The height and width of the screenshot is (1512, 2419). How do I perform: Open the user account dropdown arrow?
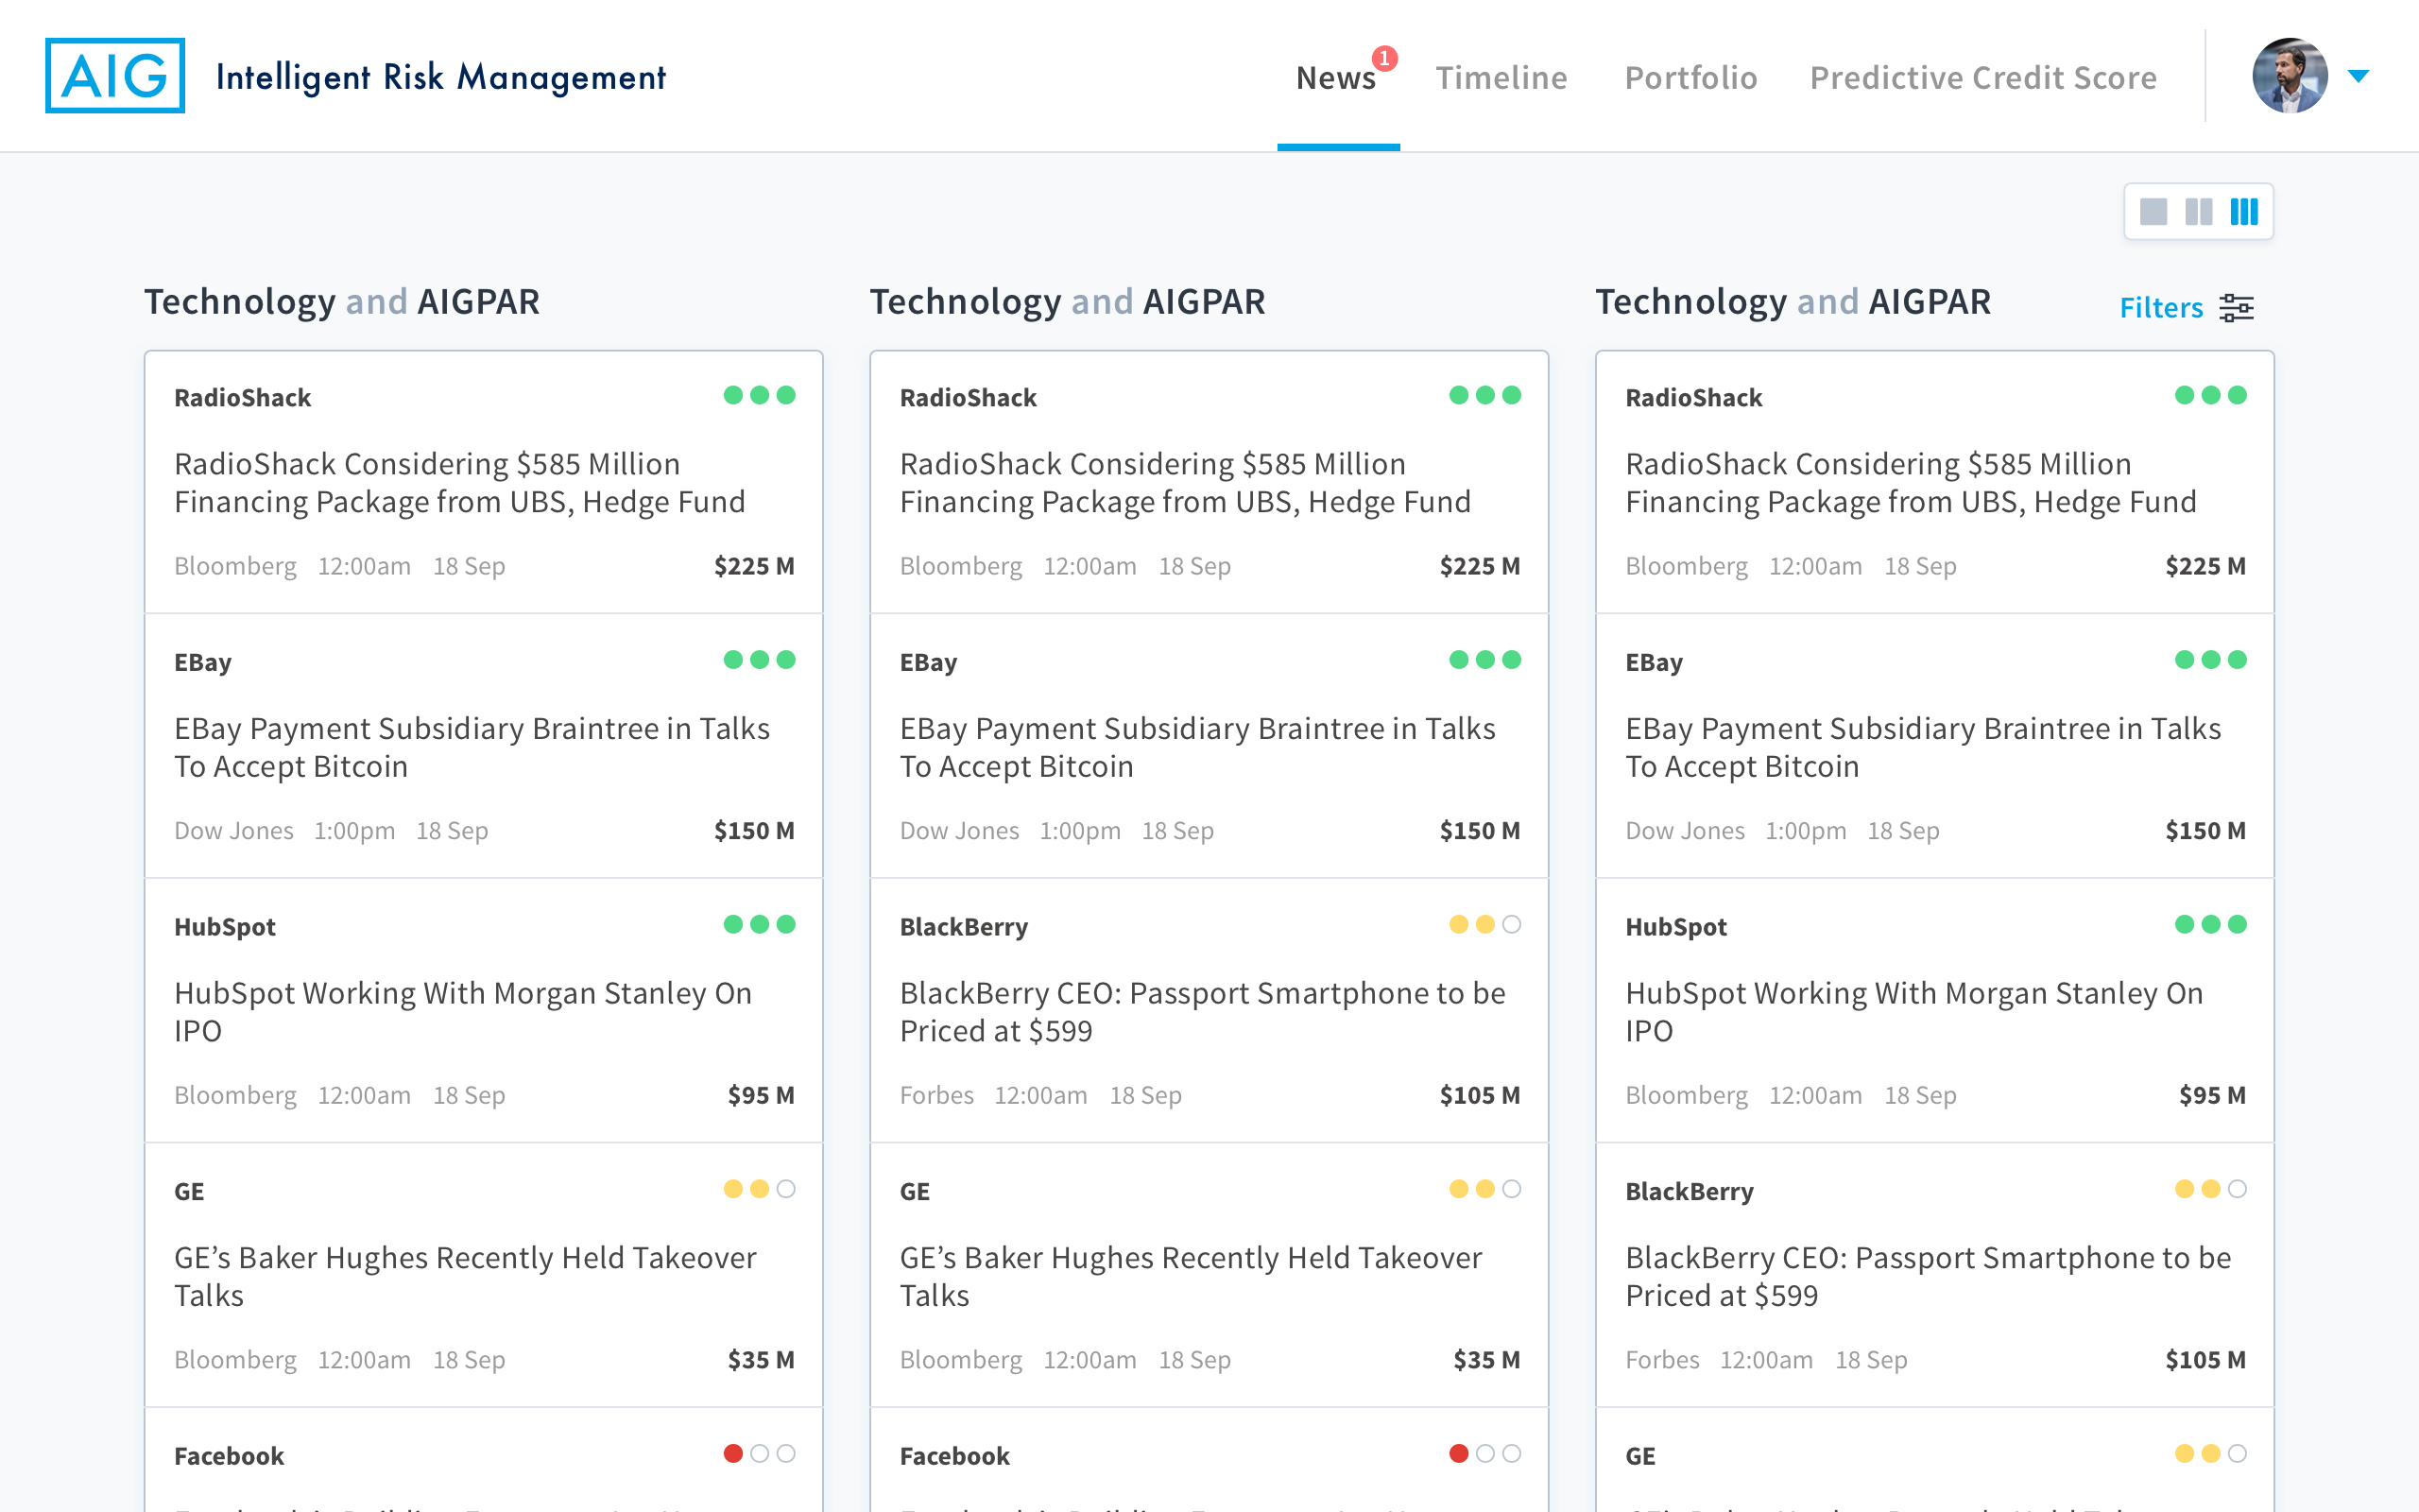tap(2358, 76)
